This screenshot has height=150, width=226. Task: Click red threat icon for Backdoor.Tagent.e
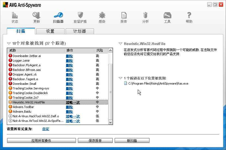coord(10,79)
